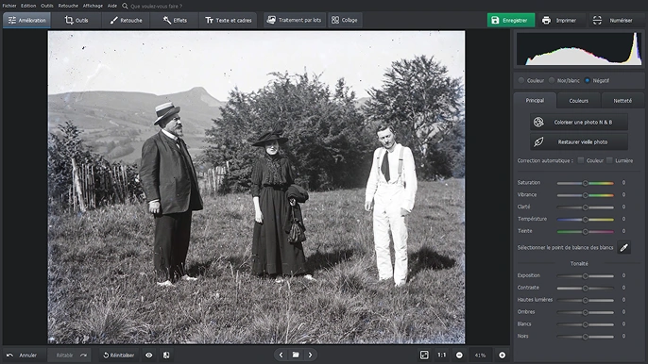Screen dimensions: 648x364
Task: Open the Aide menu
Action: pyautogui.click(x=112, y=6)
